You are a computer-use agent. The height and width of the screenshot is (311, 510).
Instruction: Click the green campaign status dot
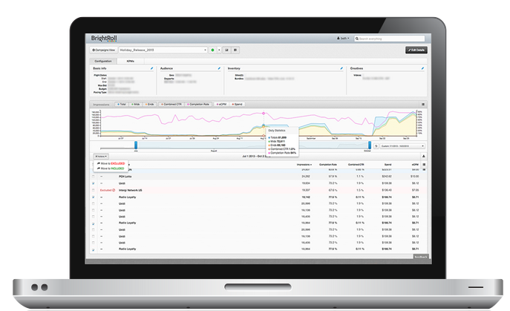212,50
